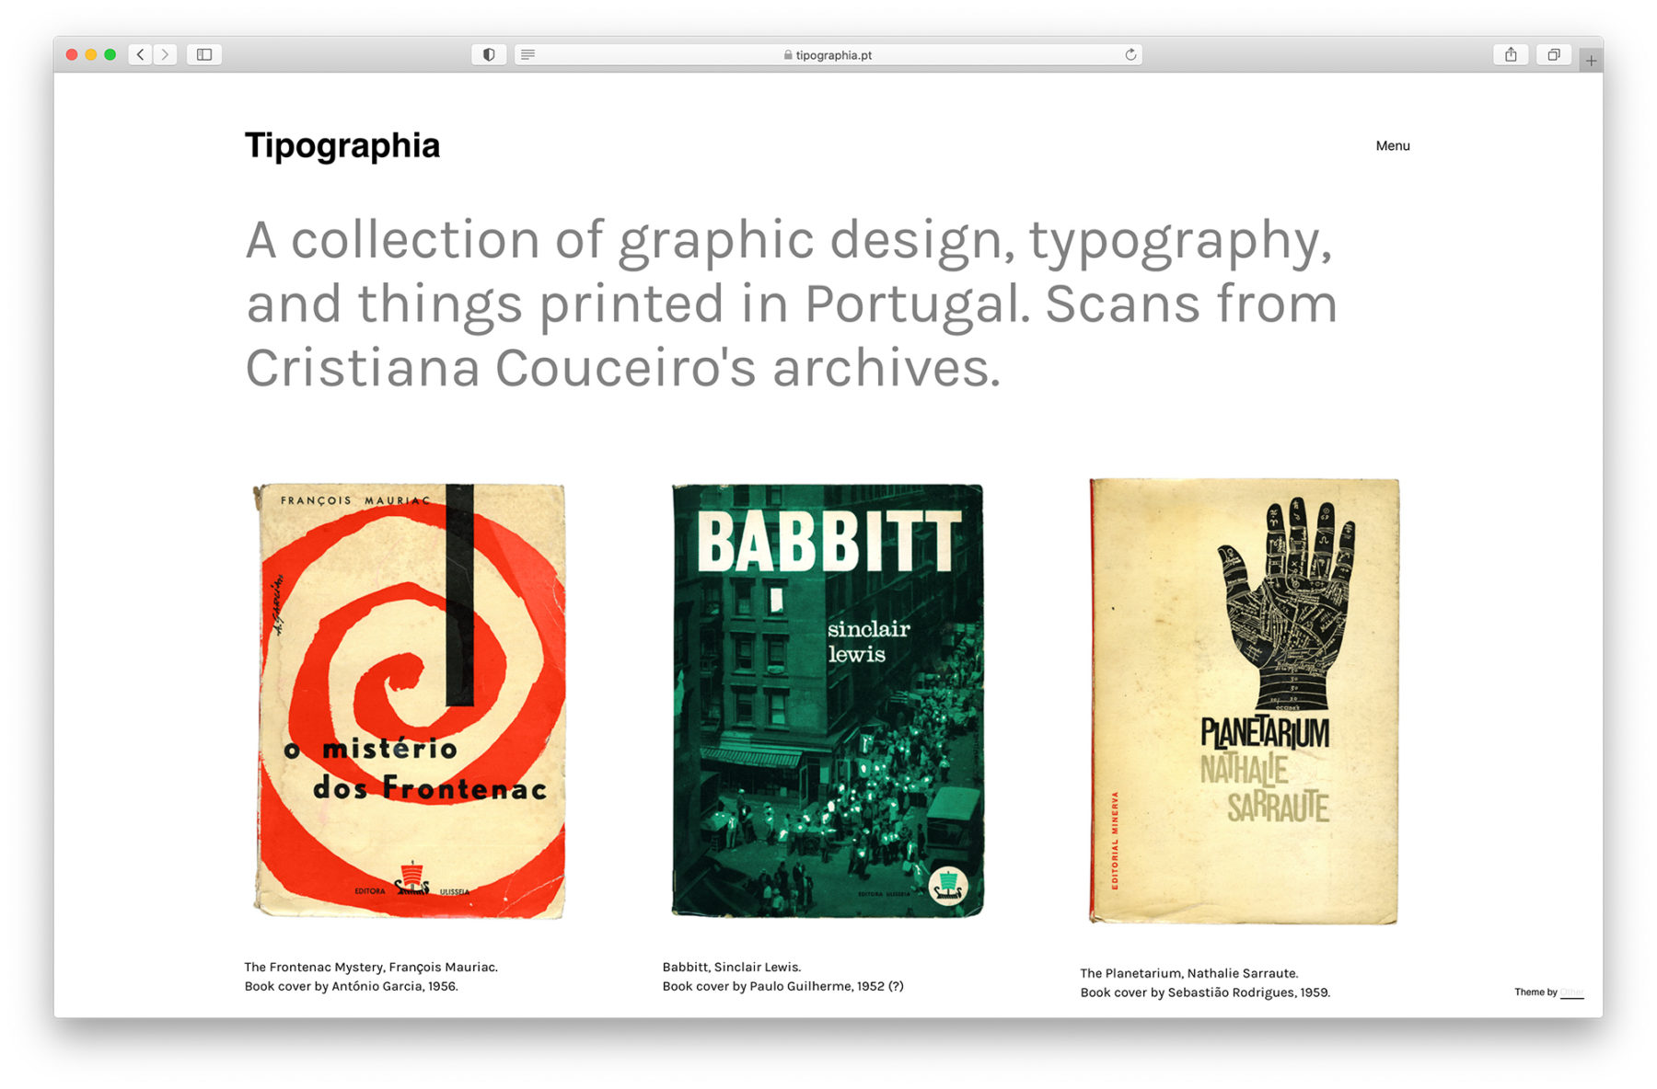The height and width of the screenshot is (1089, 1657).
Task: Click 'Book cover by Sebastião Rodrigues, 1959.'
Action: 1205,992
